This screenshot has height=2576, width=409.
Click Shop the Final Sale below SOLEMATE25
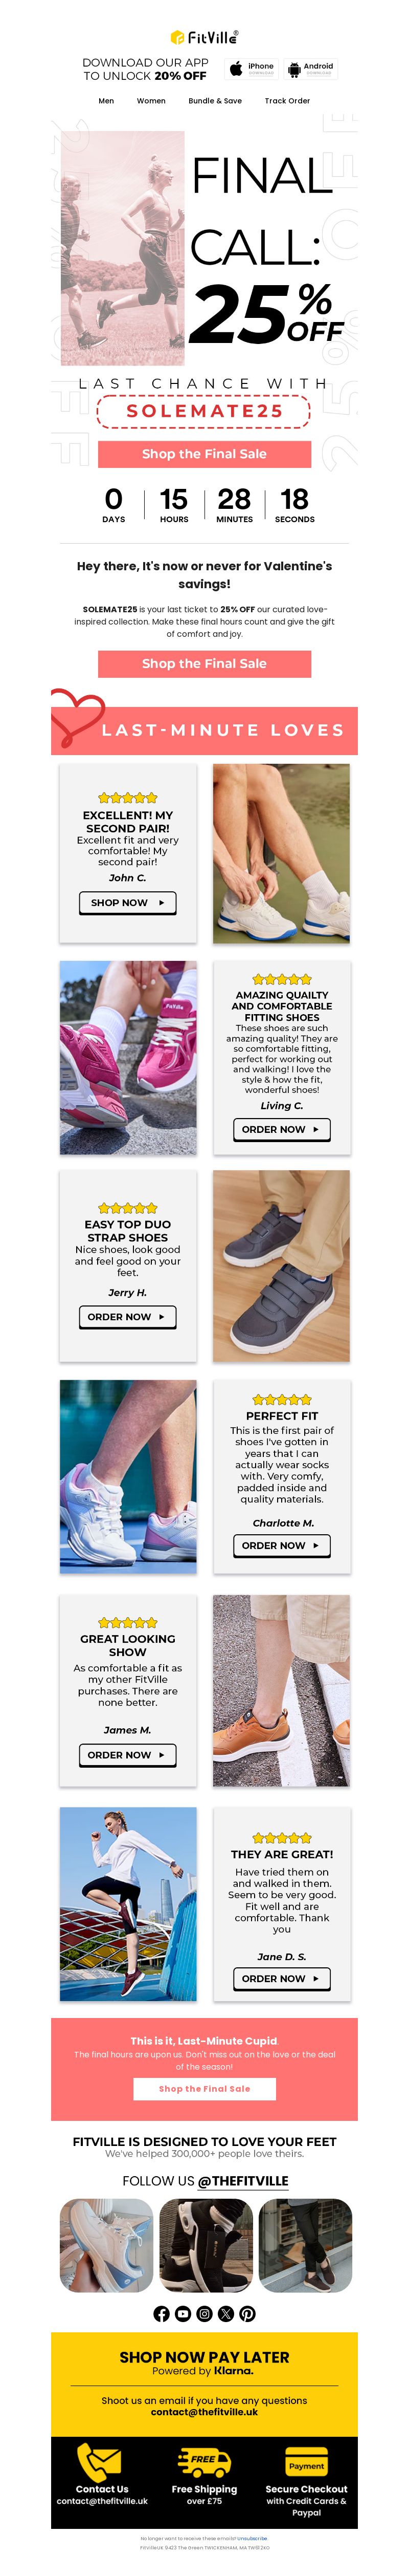[204, 454]
